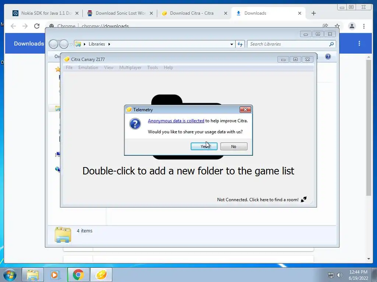Reload the Chrome page
Viewport: 377px width, 282px height.
click(x=37, y=26)
